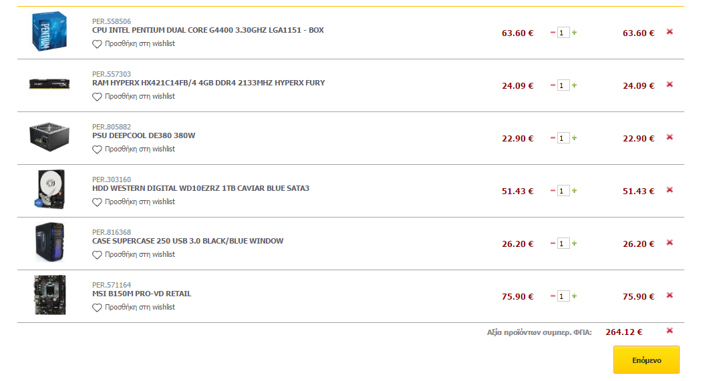Decrease quantity of Intel Pentium CPU
Screen dimensions: 703x381
click(x=553, y=33)
